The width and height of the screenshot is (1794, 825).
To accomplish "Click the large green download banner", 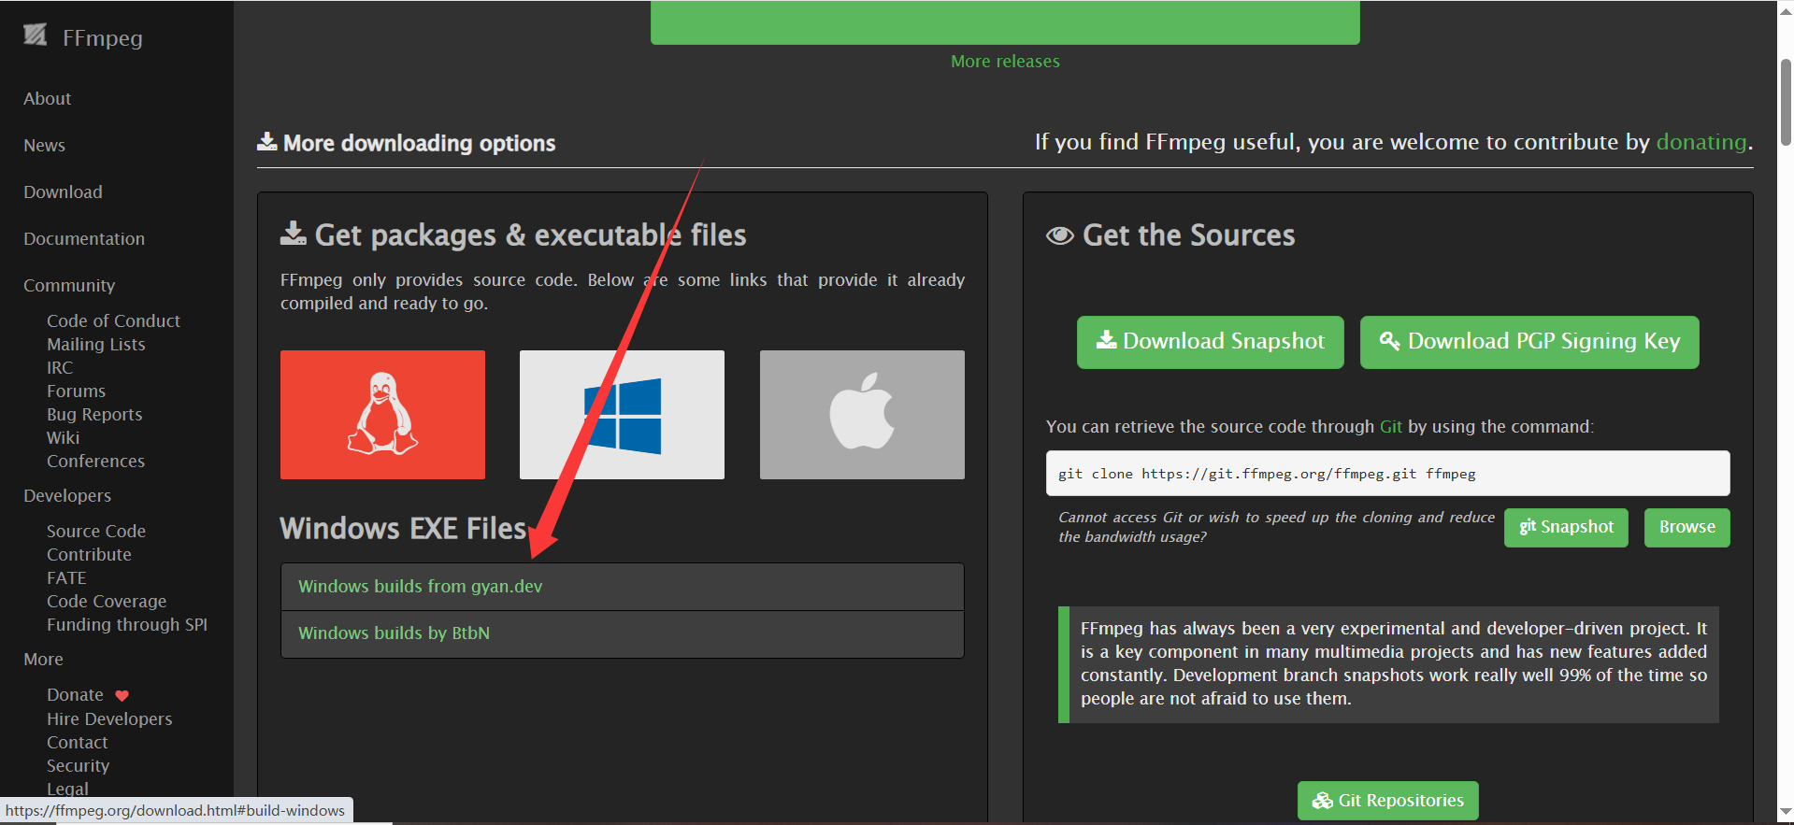I will [x=1005, y=21].
